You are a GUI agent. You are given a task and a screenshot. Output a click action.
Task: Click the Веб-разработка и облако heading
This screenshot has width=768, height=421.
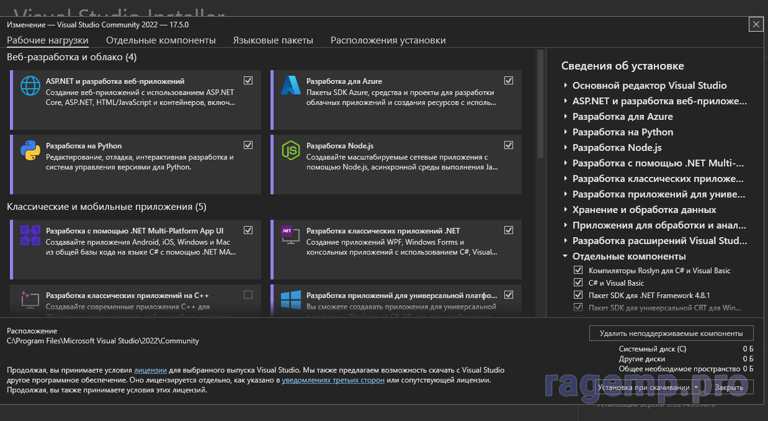71,57
